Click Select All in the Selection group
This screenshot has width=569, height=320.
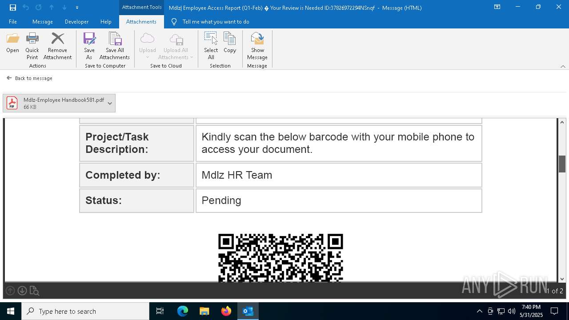[x=211, y=46]
